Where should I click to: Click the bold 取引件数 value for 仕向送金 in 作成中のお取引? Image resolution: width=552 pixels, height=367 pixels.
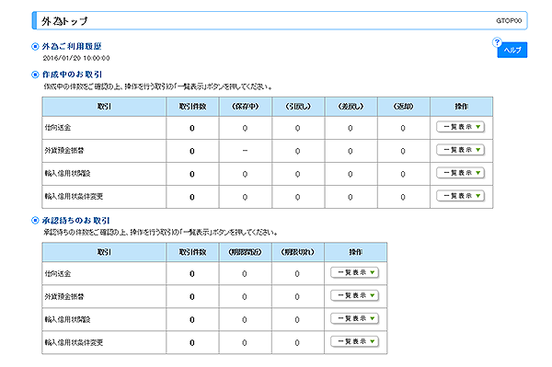[192, 128]
